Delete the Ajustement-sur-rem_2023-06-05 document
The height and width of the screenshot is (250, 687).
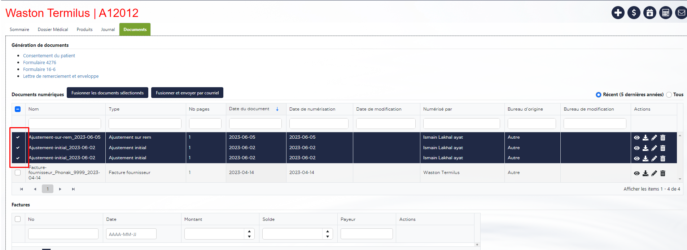(663, 138)
